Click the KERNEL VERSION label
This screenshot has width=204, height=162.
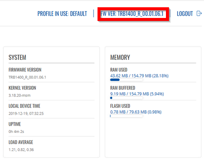pyautogui.click(x=22, y=88)
